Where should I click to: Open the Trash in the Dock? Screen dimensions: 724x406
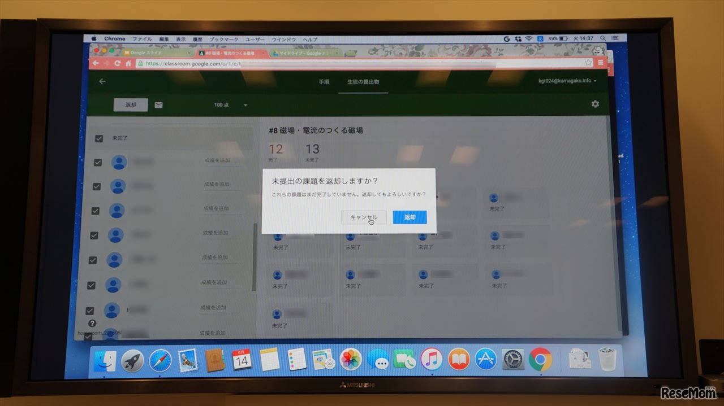(x=607, y=359)
